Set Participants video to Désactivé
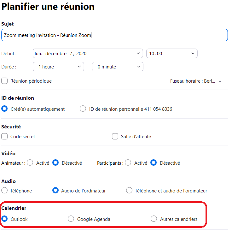 point(154,163)
